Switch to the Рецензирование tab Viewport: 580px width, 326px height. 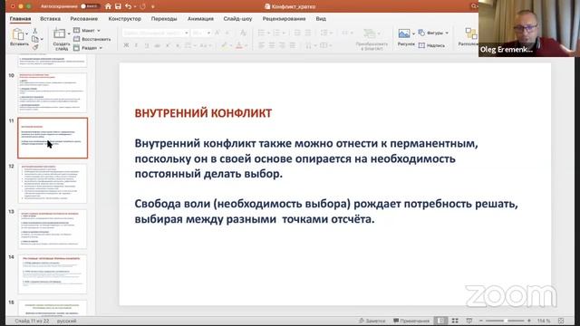(284, 18)
